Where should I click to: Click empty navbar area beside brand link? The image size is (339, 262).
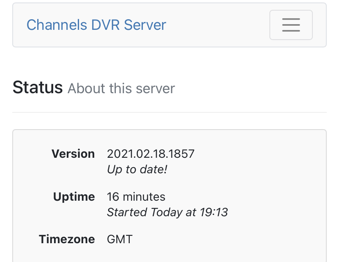point(217,25)
